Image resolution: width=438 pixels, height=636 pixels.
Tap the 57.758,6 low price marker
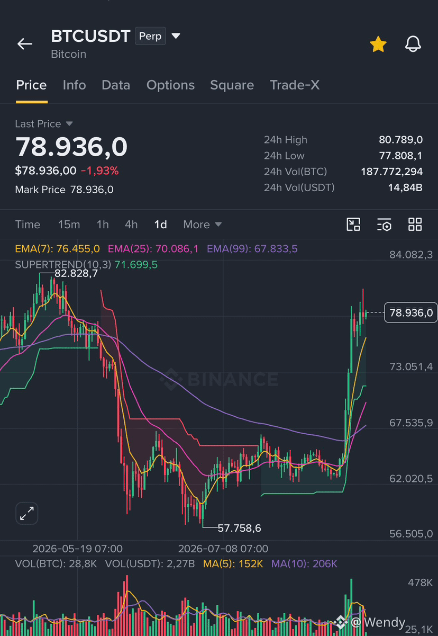pyautogui.click(x=239, y=528)
